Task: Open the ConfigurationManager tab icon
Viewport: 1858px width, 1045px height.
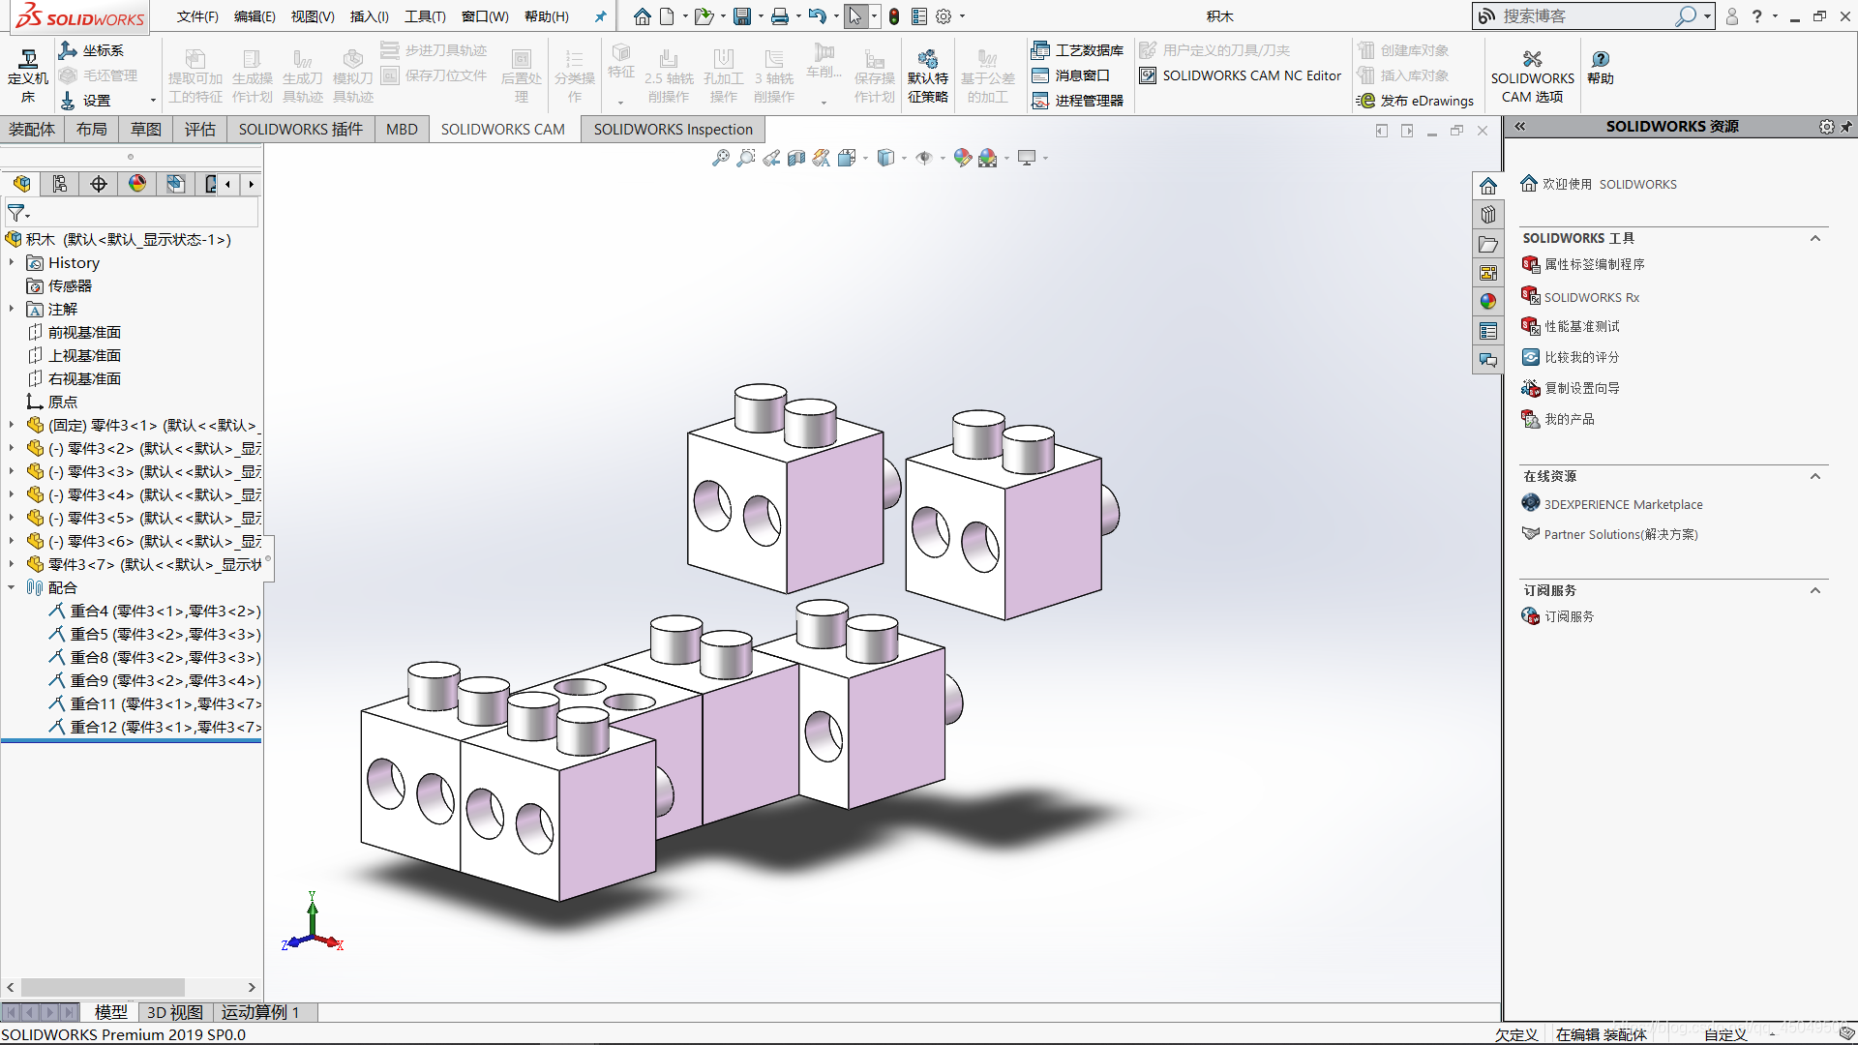Action: (60, 184)
